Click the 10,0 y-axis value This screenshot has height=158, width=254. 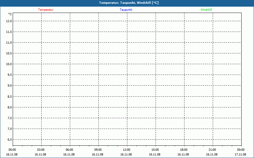point(9,64)
